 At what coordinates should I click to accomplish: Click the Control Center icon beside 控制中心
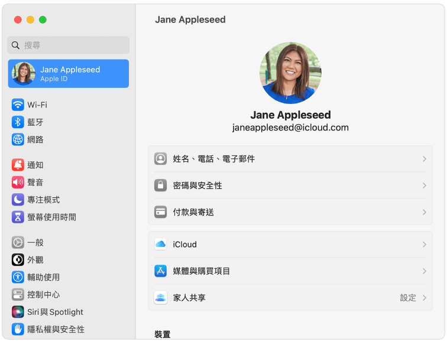(18, 295)
